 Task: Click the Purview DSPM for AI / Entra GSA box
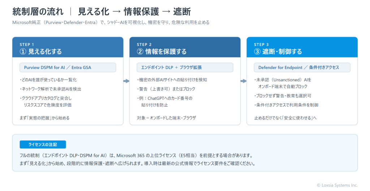coord(68,68)
